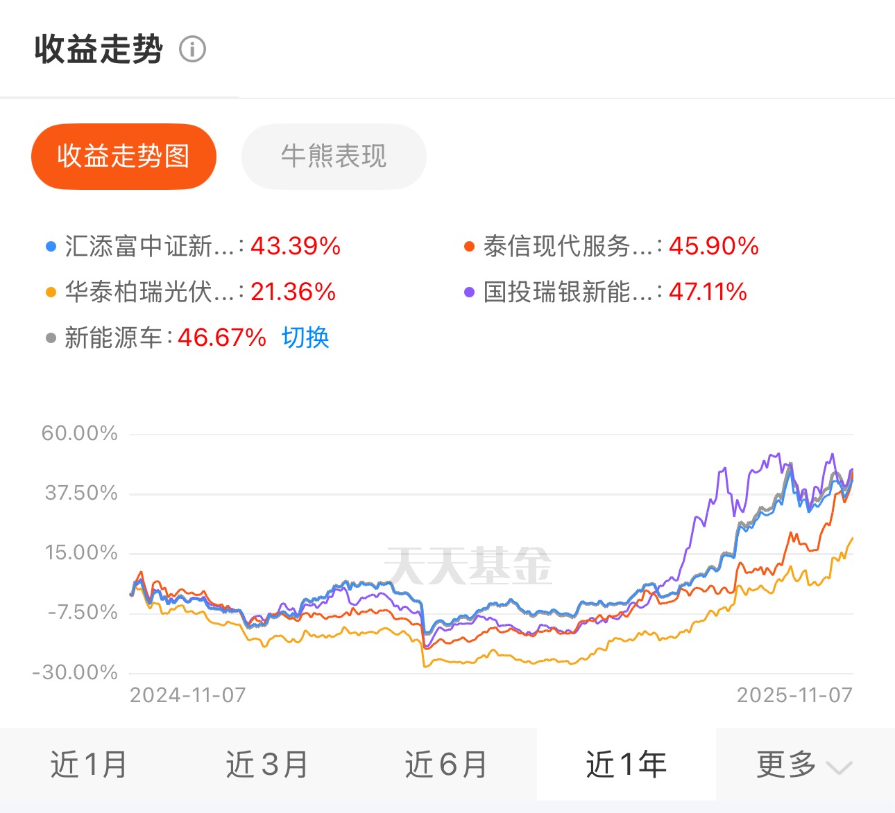Tap the 泰信现代服务 fund legend label
895x813 pixels.
tap(568, 247)
